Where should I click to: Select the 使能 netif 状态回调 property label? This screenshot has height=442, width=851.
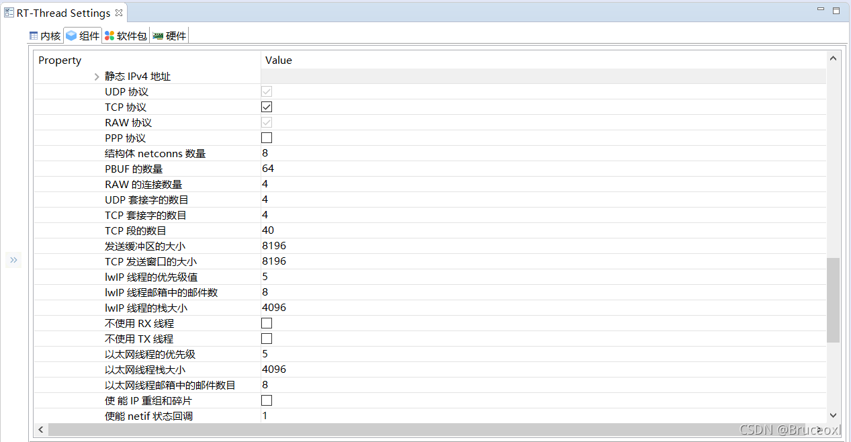tap(149, 416)
